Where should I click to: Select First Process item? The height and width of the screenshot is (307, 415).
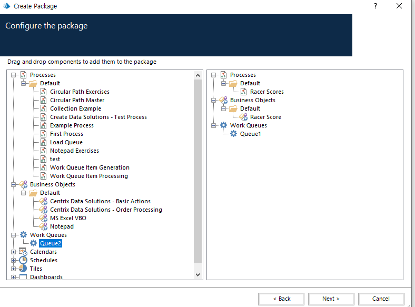click(x=66, y=134)
